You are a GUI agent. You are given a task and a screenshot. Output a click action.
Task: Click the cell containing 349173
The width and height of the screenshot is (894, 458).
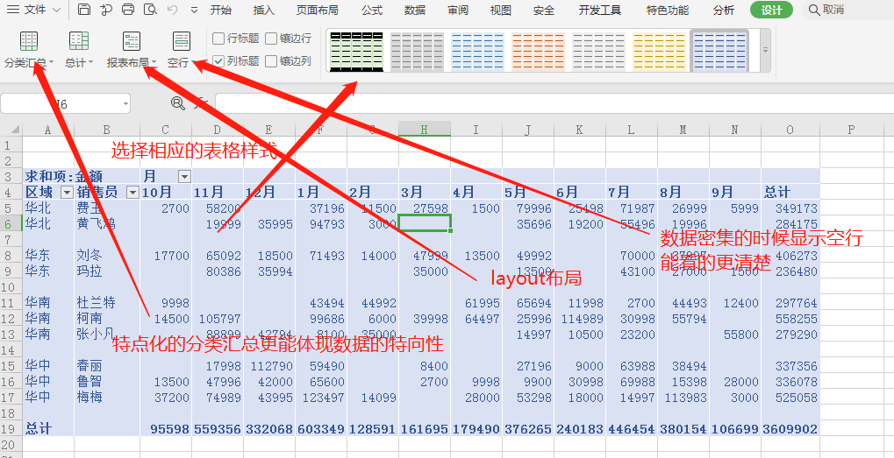pyautogui.click(x=790, y=208)
